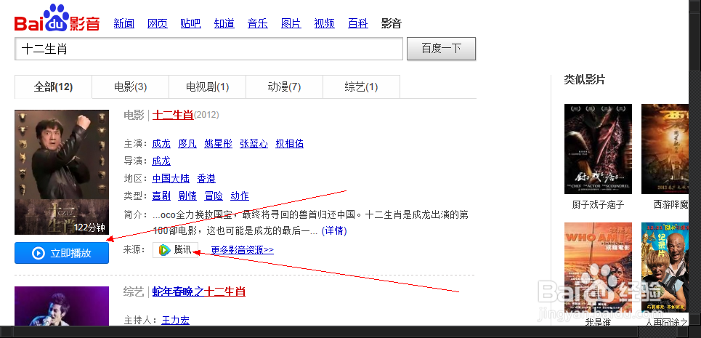Open 音乐 in the top navigation
The width and height of the screenshot is (701, 338).
(x=257, y=23)
